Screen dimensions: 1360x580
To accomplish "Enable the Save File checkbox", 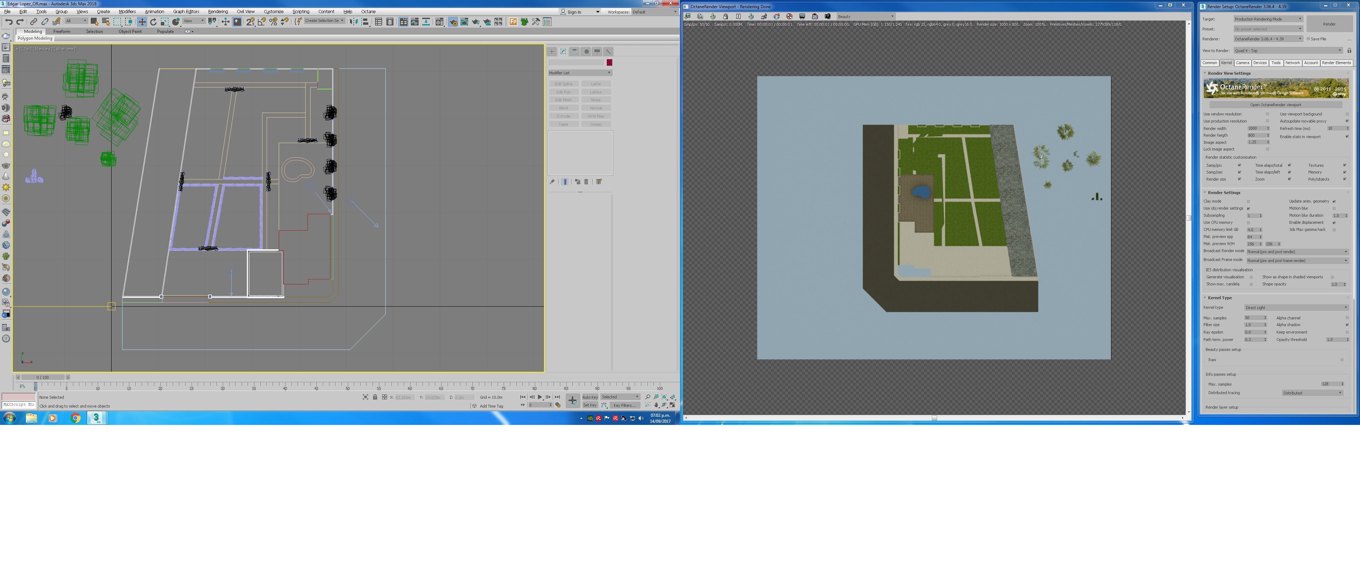I will point(1308,39).
